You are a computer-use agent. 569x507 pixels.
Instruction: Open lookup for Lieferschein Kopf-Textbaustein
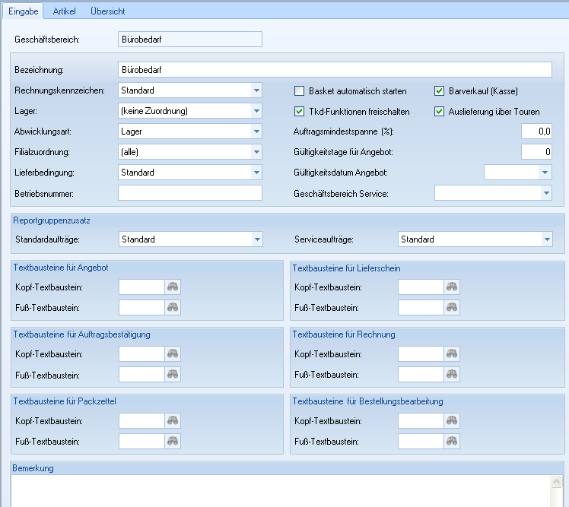point(453,287)
